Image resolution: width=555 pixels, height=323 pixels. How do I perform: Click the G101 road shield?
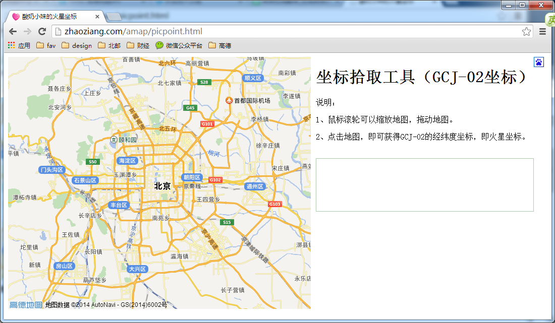[x=207, y=124]
